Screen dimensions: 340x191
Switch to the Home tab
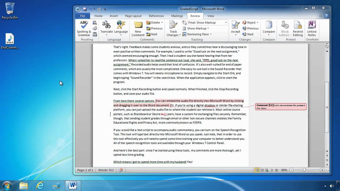point(98,16)
